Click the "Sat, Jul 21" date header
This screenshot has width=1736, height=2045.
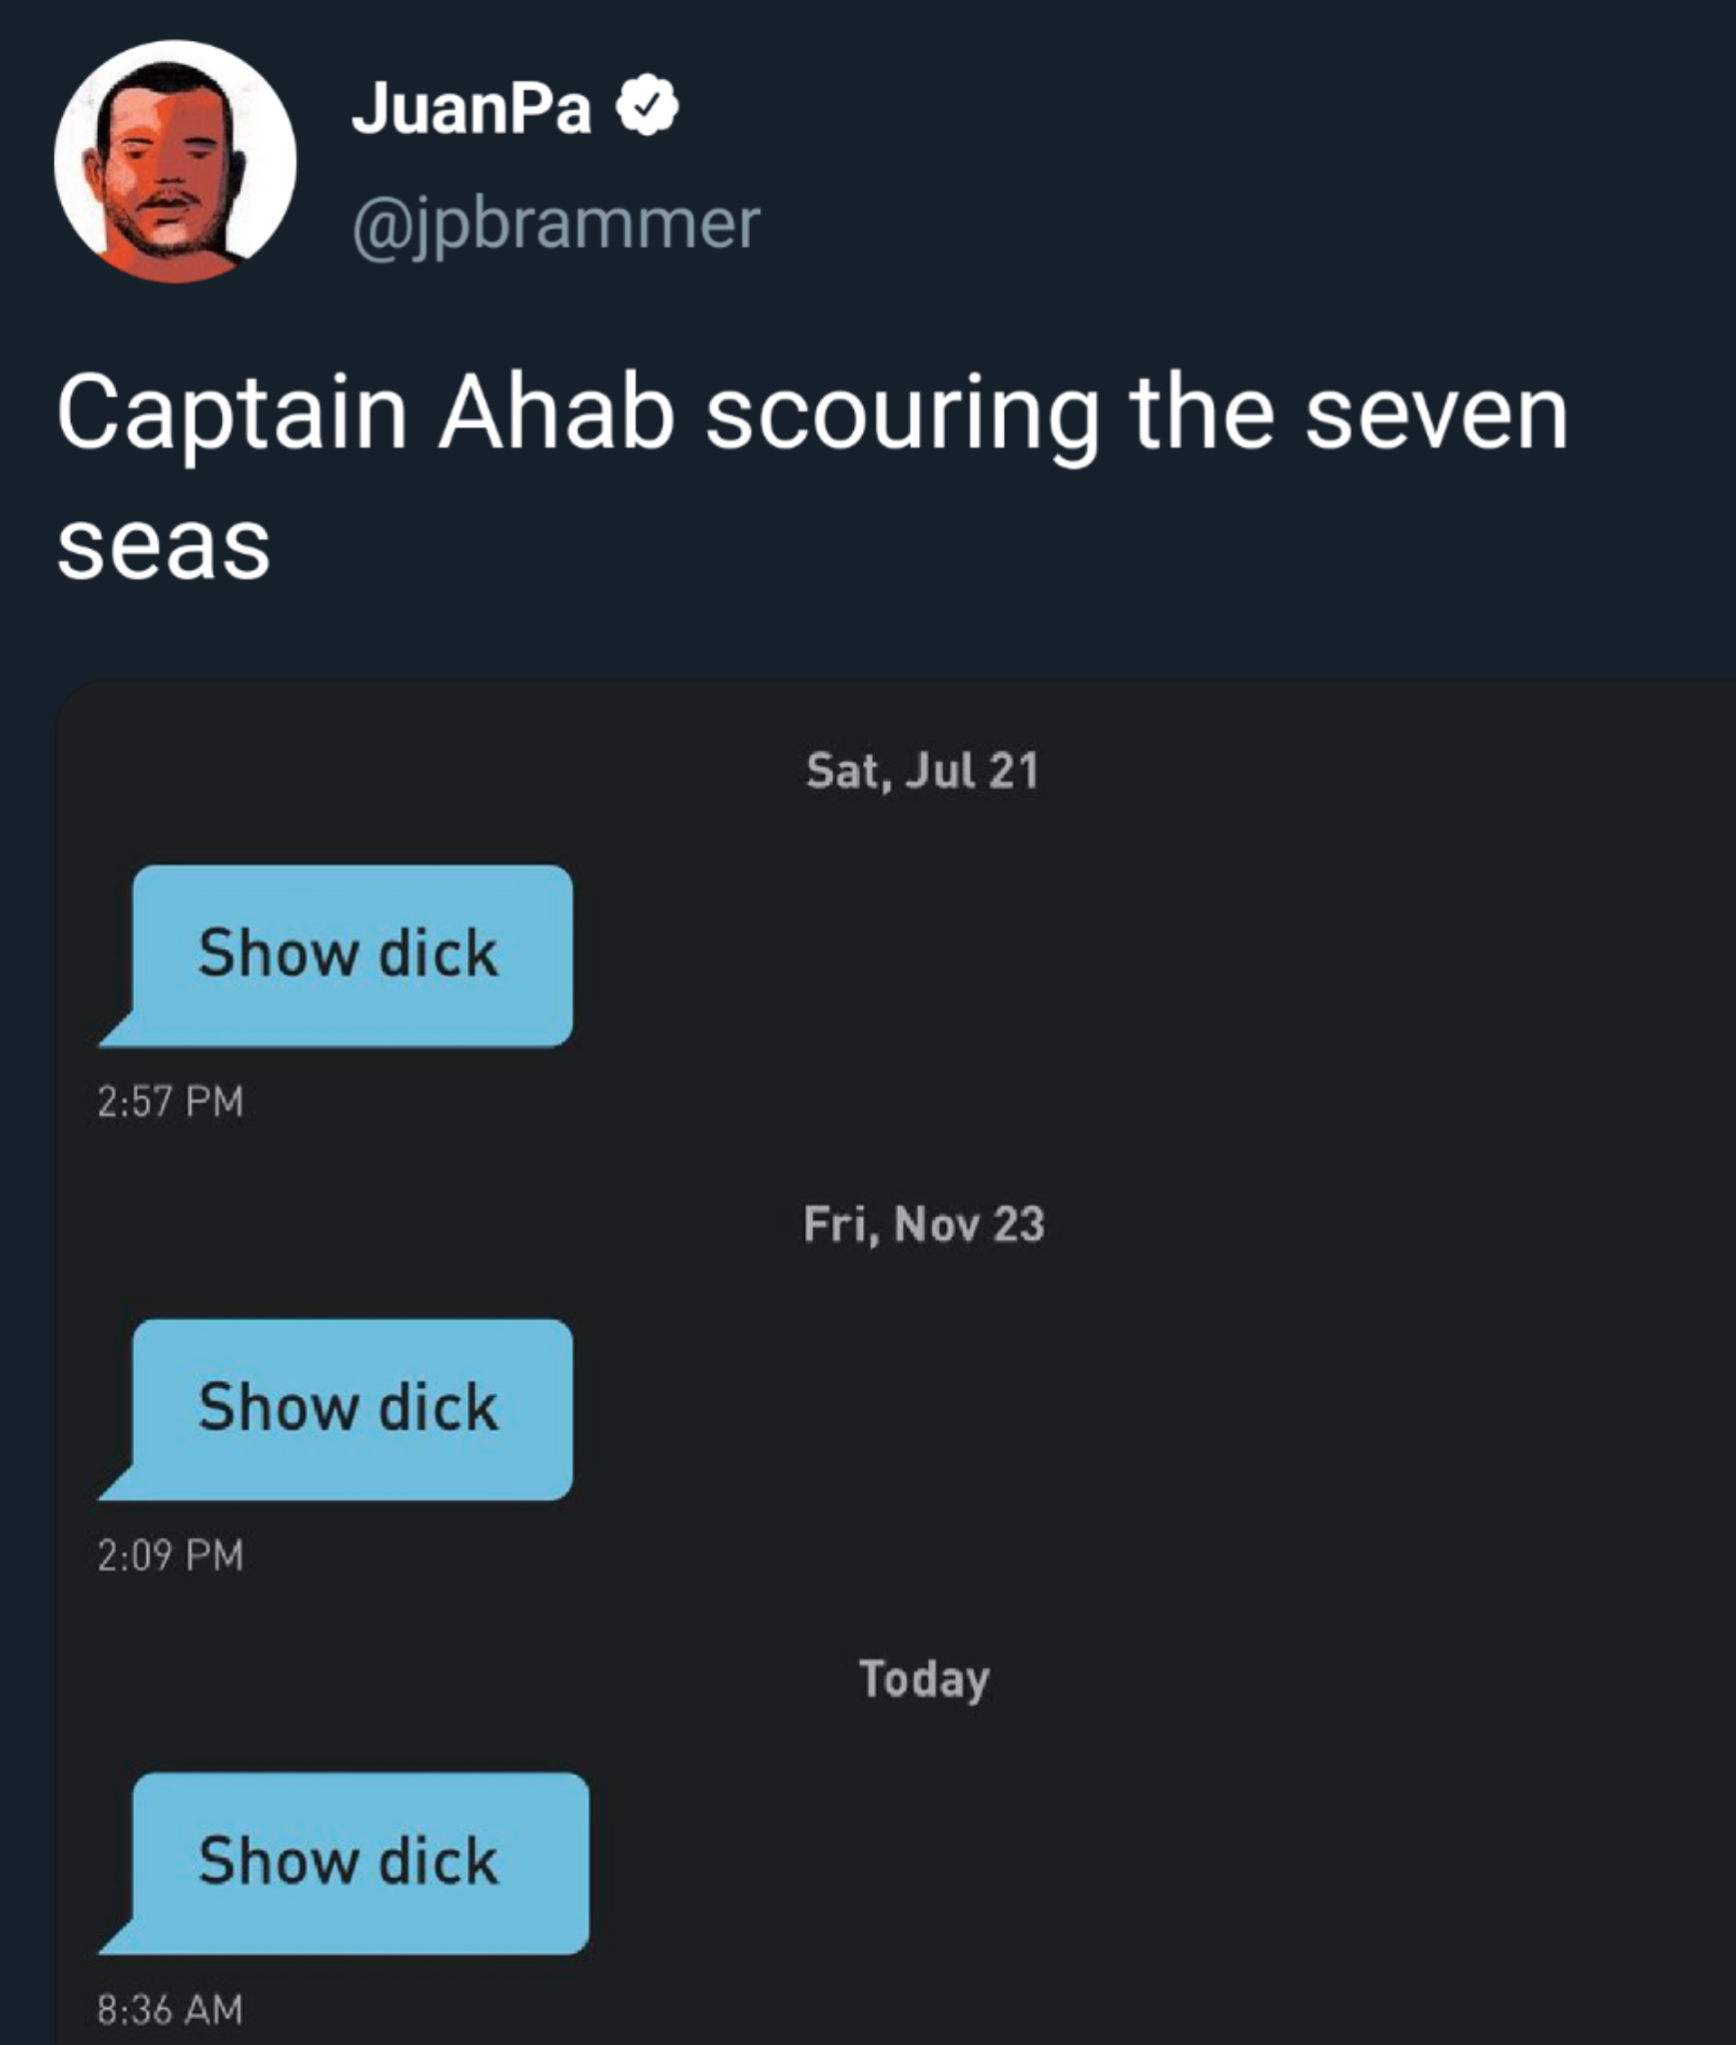[922, 771]
